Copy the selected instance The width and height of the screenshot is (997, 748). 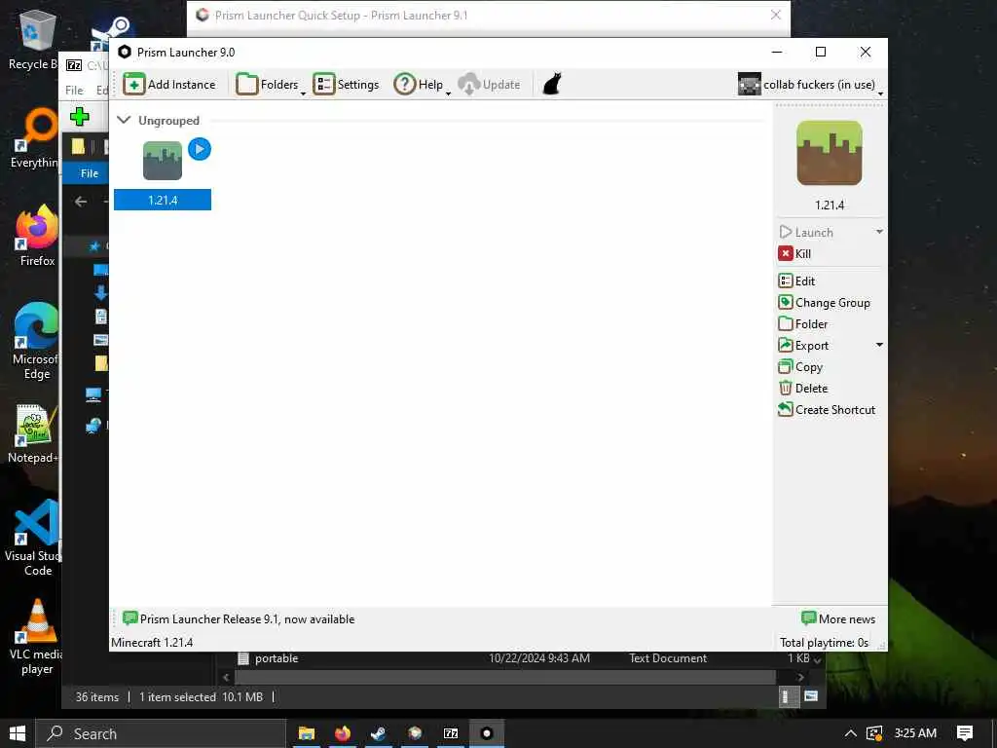point(800,367)
